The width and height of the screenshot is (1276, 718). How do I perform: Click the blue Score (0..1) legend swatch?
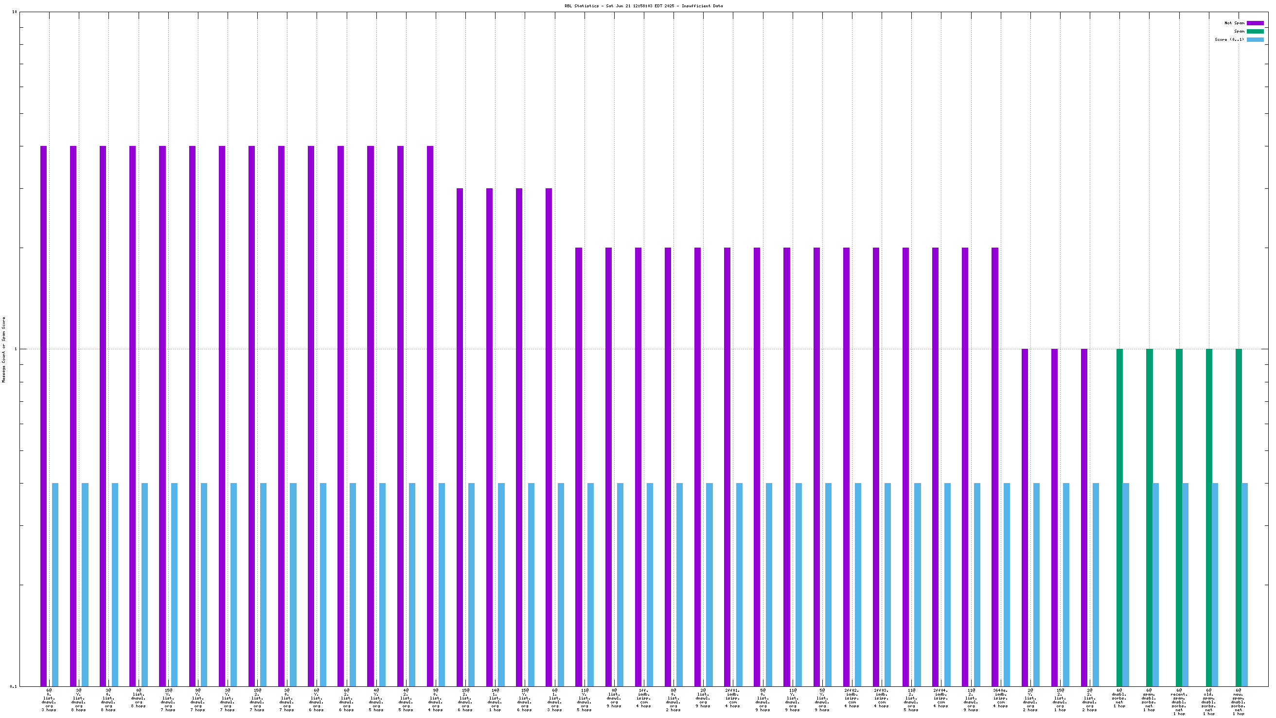[x=1255, y=39]
